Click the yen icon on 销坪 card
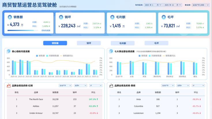The image size is (212, 119). (x=61, y=17)
